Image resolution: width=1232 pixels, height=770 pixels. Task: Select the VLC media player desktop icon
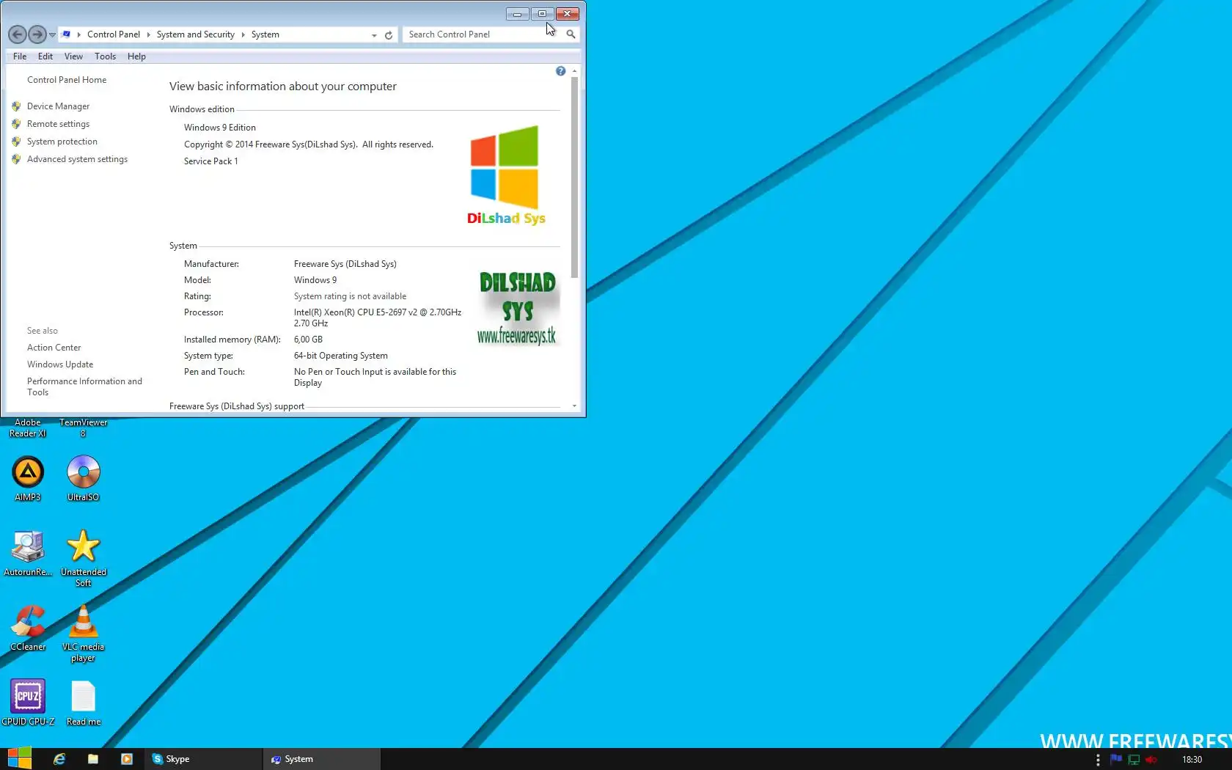coord(83,633)
